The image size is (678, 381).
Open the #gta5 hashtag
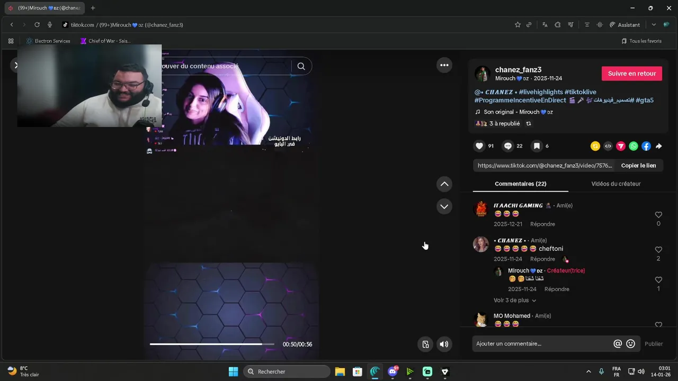(644, 100)
